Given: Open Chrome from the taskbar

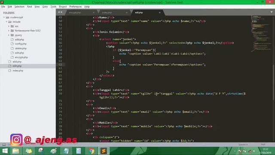Looking at the screenshot, I should (x=92, y=151).
